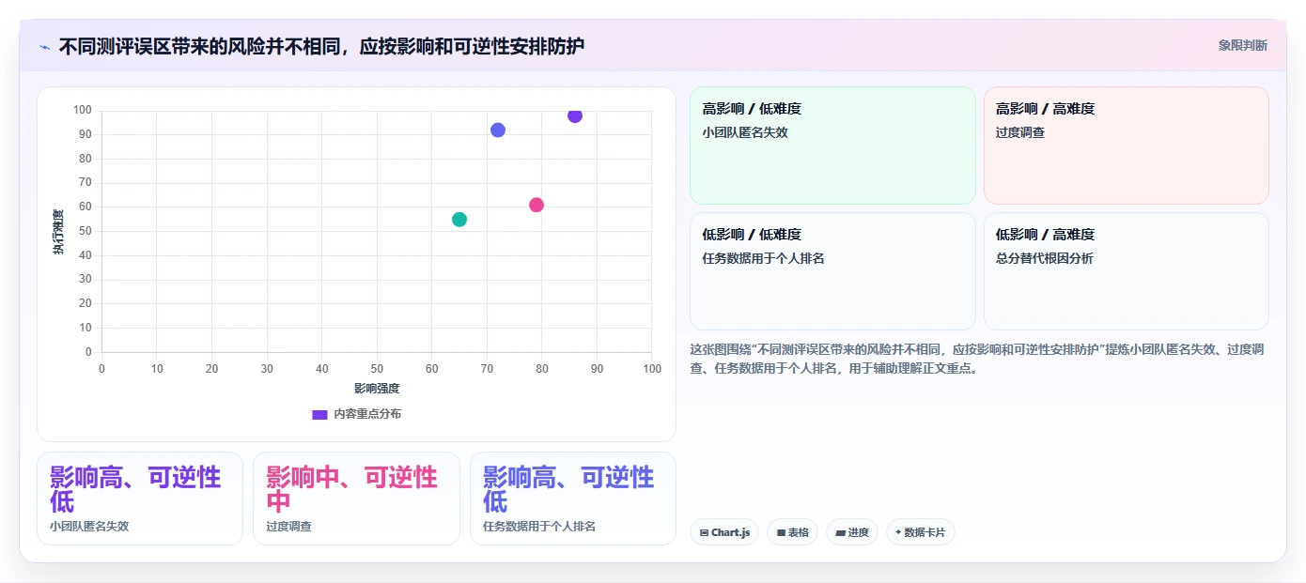The height and width of the screenshot is (583, 1306).
Task: Click 小团队匿名失效 in the green quadrant card
Action: [x=745, y=132]
